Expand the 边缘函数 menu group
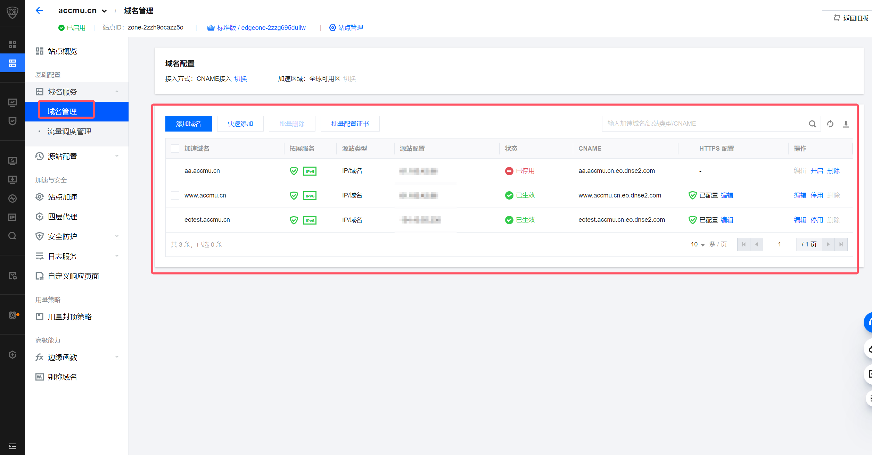The width and height of the screenshot is (872, 455). pos(77,357)
